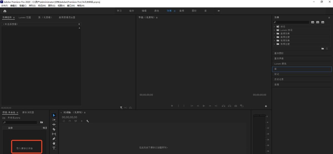Click the program monitor add marker button
333x154 pixels.
click(172, 106)
